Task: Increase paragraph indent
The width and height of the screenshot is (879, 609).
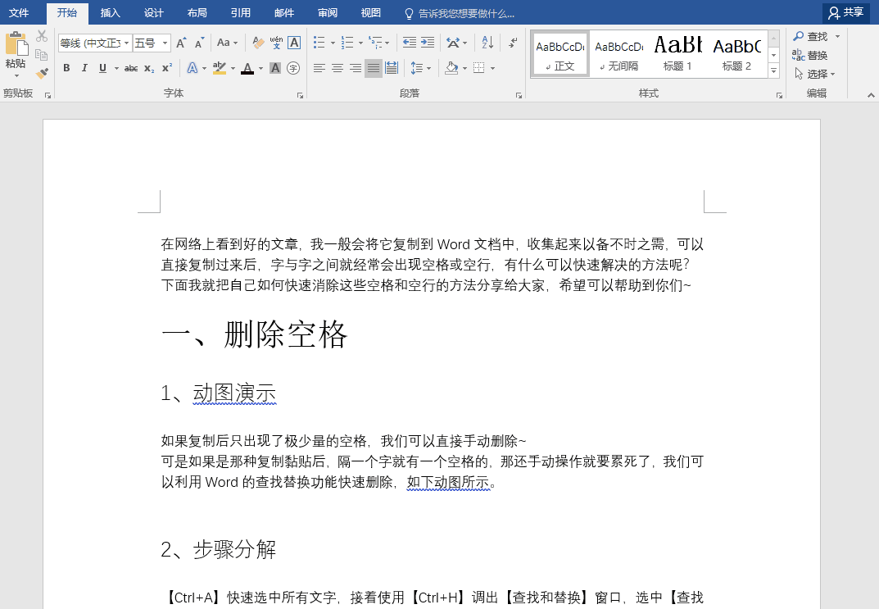Action: pyautogui.click(x=428, y=43)
